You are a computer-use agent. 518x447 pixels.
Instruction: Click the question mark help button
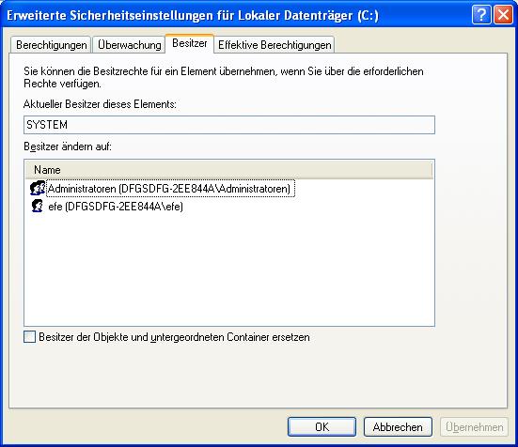[x=481, y=15]
